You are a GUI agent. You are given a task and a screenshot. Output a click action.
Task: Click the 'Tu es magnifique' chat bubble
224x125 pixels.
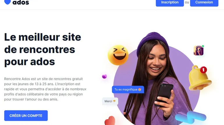pos(128,89)
